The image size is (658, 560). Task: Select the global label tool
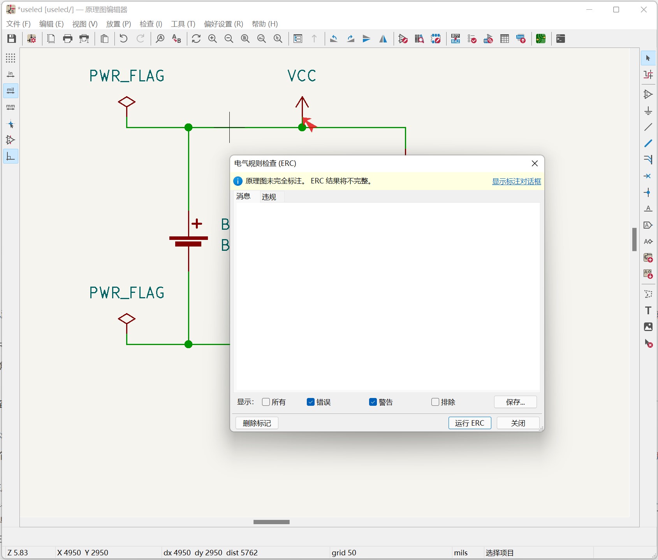tap(648, 225)
